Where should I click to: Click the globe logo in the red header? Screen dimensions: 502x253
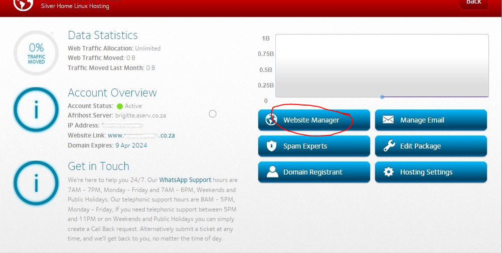[23, 3]
